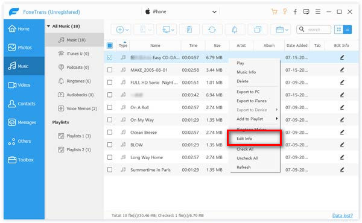The image size is (362, 223).
Task: Check the box for Ocean Breeze
Action: pos(110,133)
